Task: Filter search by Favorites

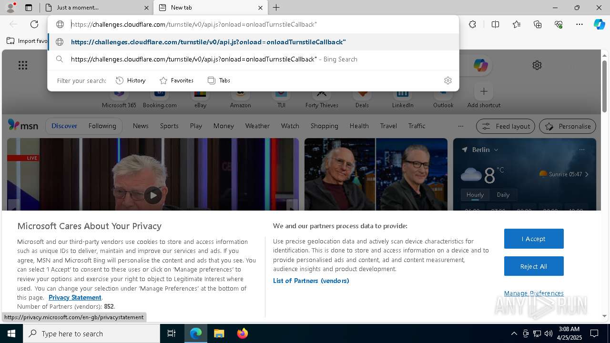Action: (x=176, y=81)
